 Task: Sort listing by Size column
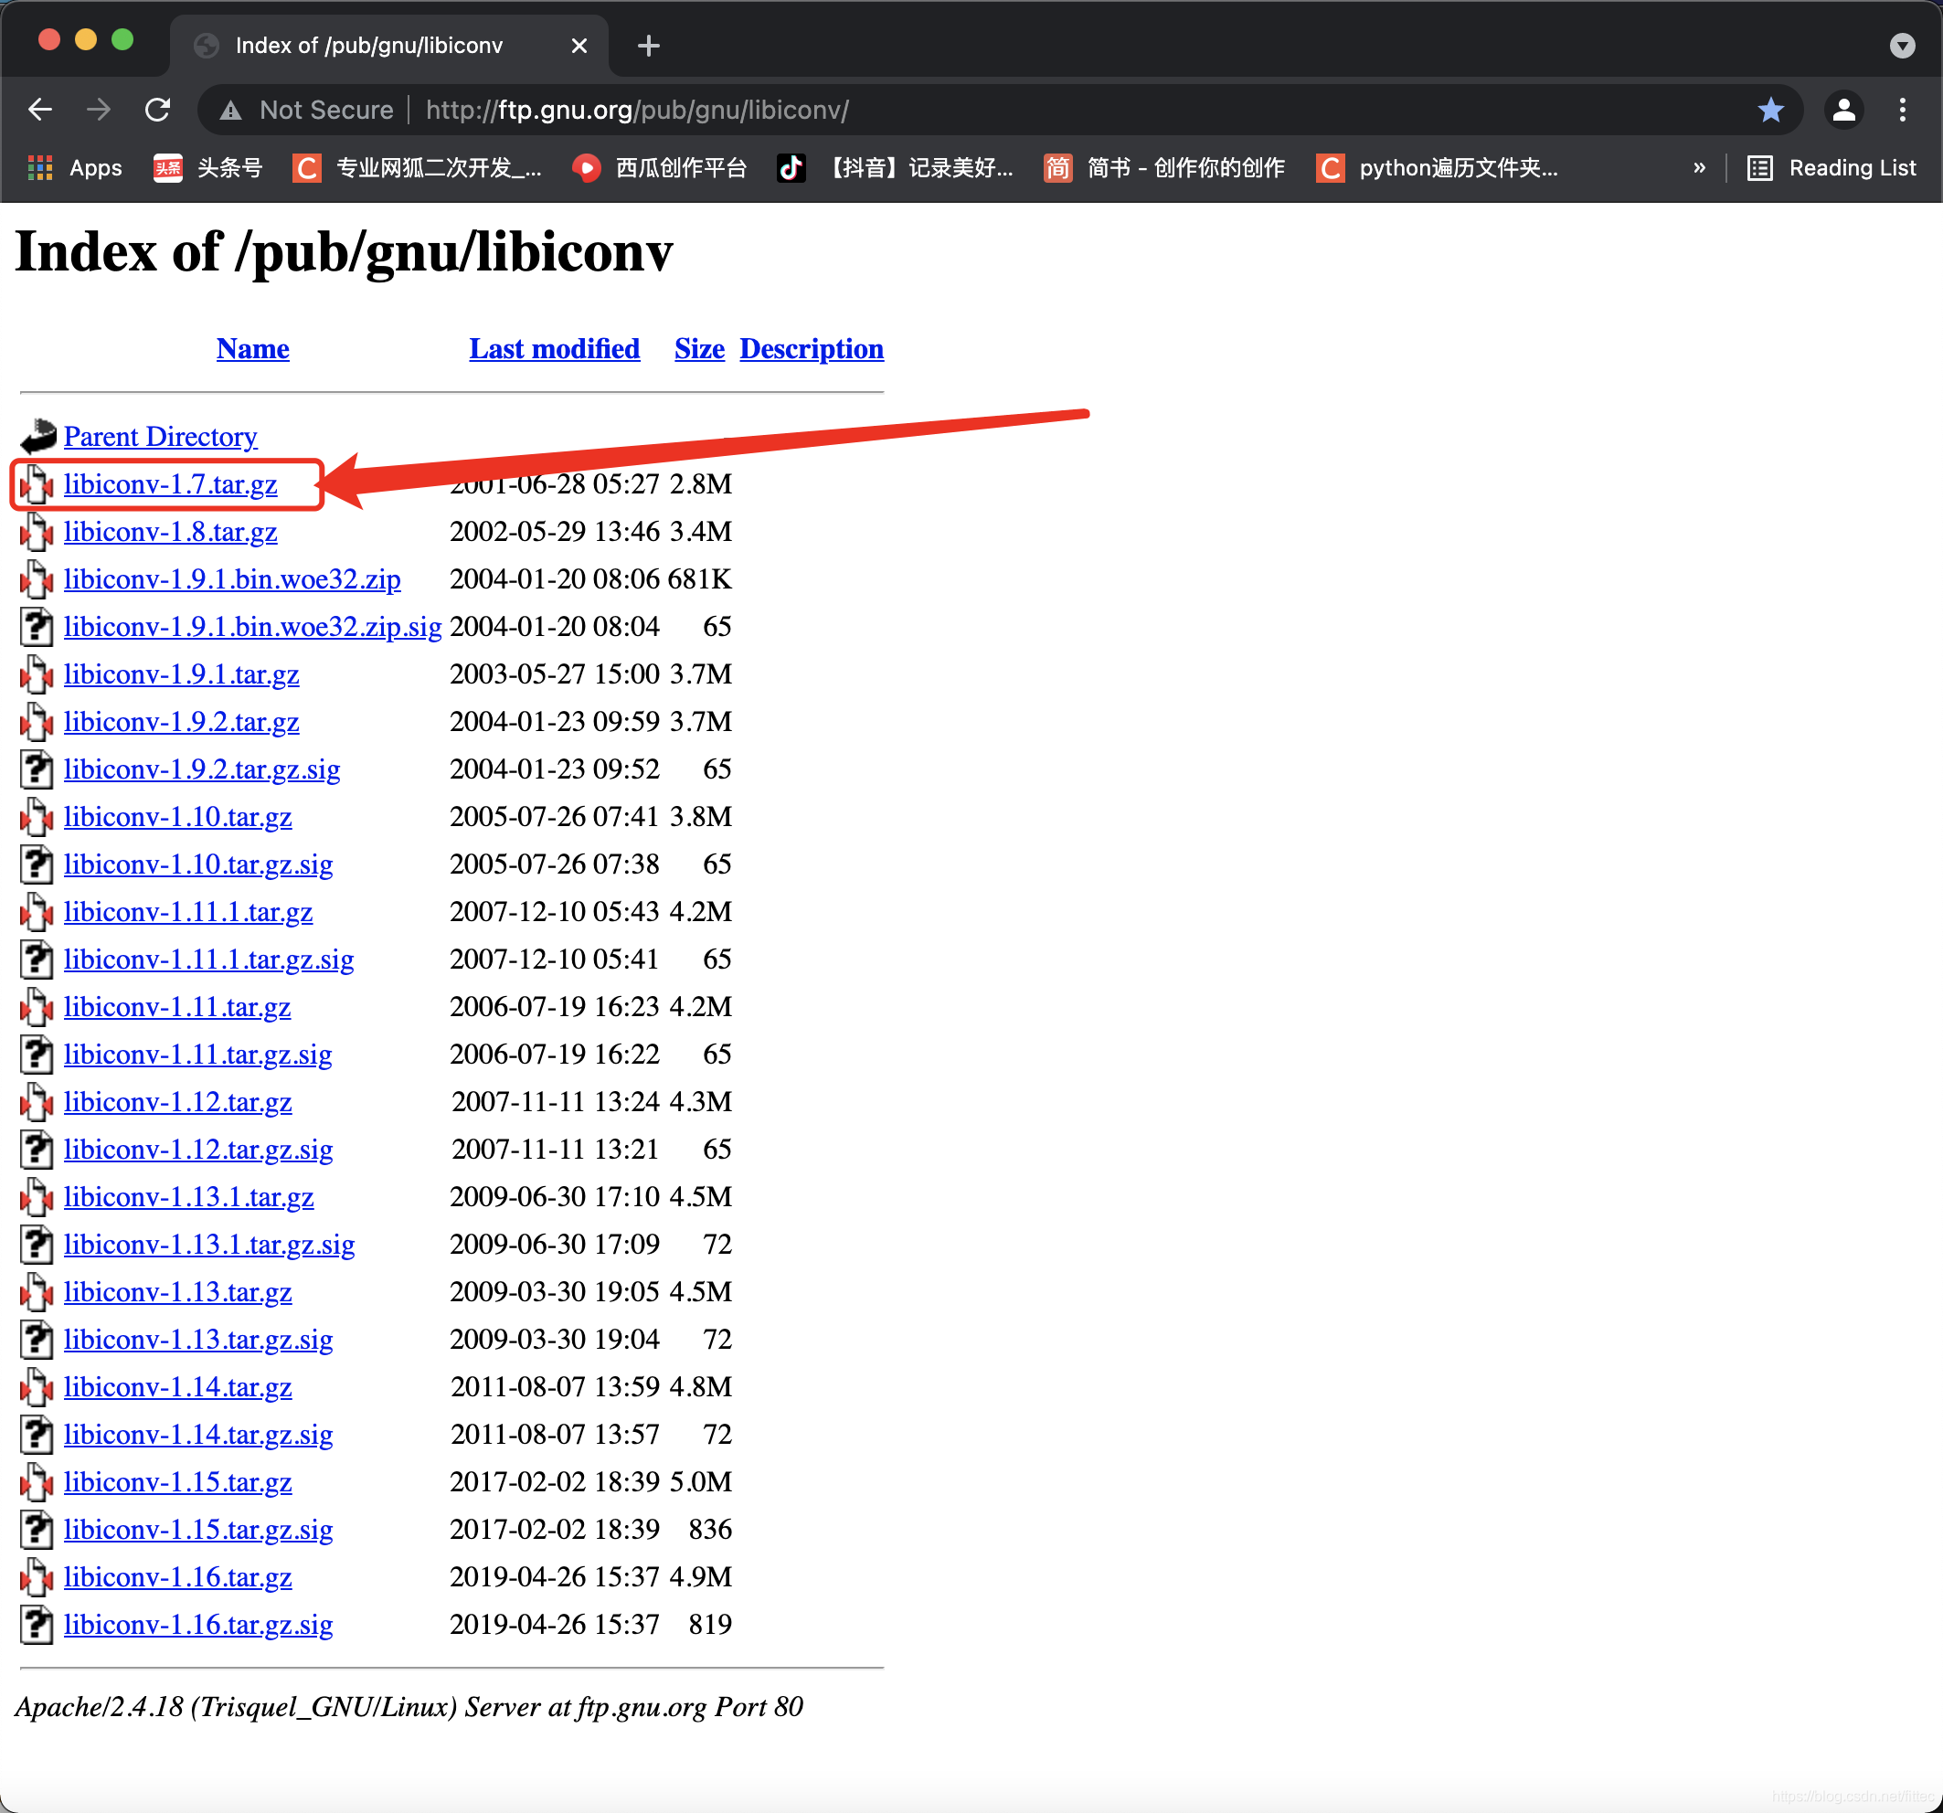click(699, 349)
